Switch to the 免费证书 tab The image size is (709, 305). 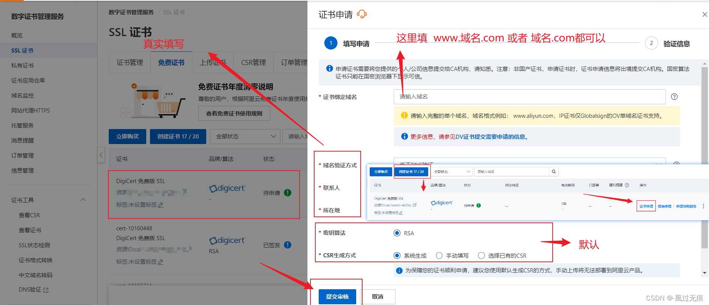pyautogui.click(x=171, y=62)
